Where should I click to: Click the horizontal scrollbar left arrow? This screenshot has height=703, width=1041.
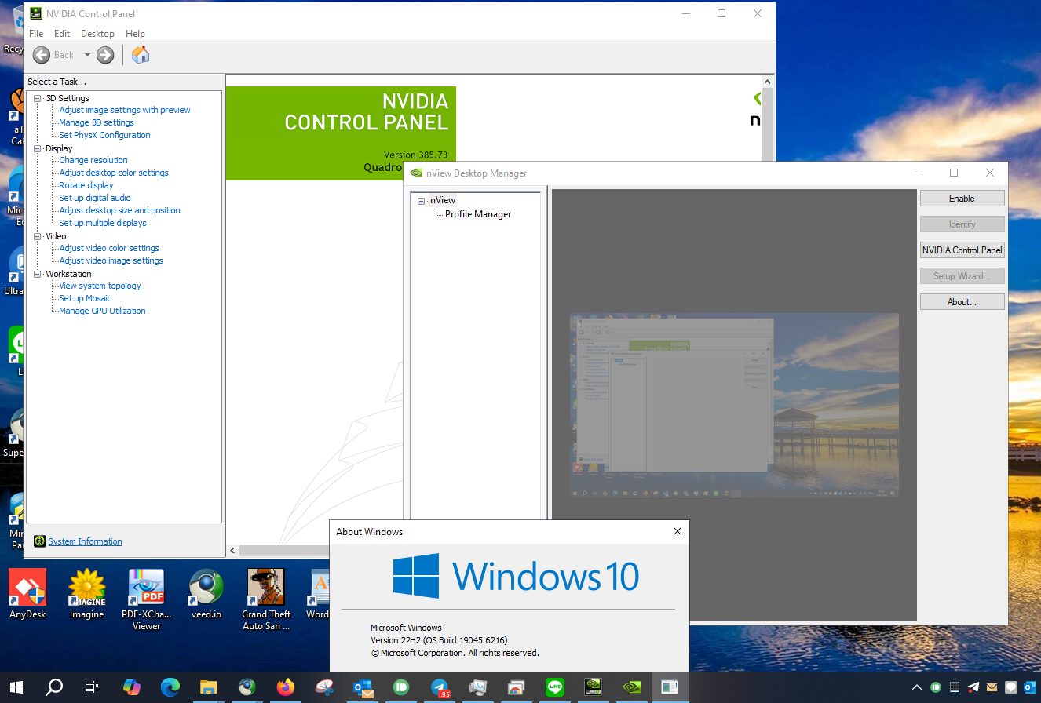point(232,551)
